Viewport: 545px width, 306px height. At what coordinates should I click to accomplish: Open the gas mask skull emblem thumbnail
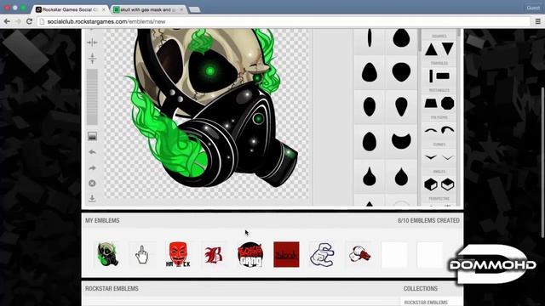coord(107,254)
